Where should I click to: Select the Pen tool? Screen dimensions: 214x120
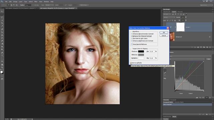coord(2,53)
